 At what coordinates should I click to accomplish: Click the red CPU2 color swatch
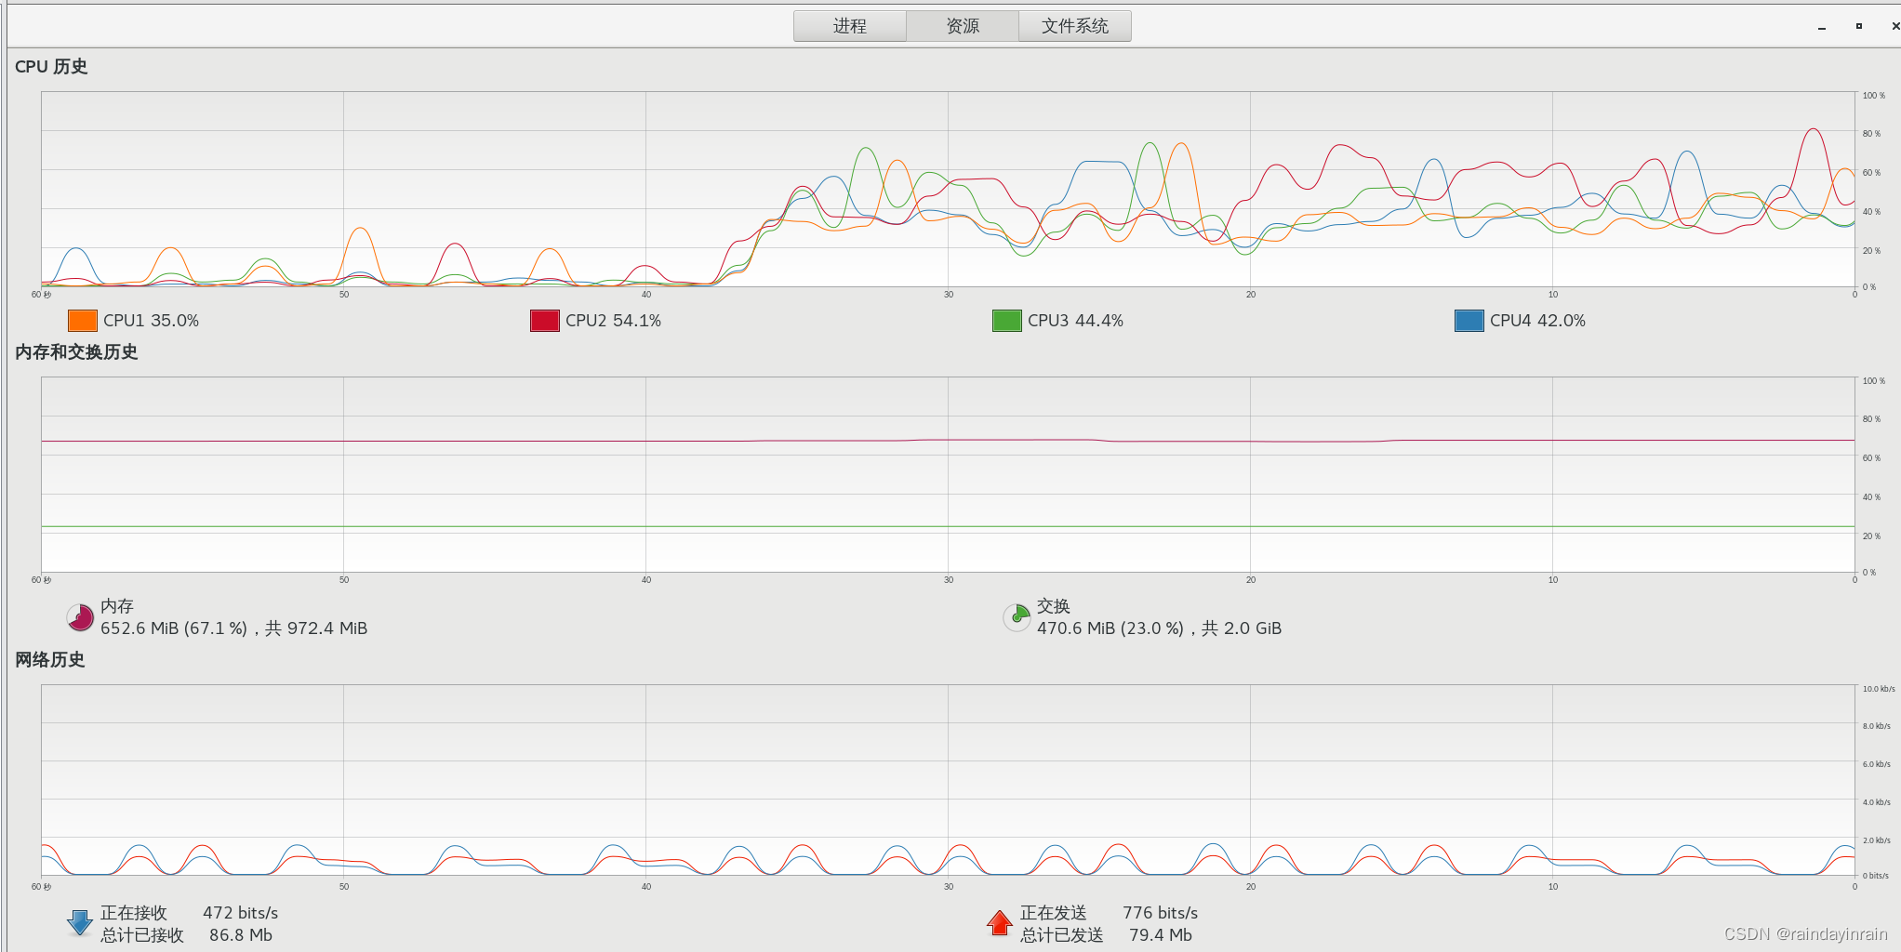[545, 321]
